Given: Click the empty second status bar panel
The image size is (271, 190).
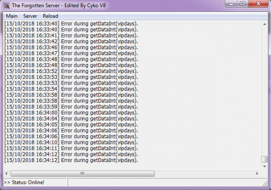Looking at the screenshot, I should click(165, 182).
